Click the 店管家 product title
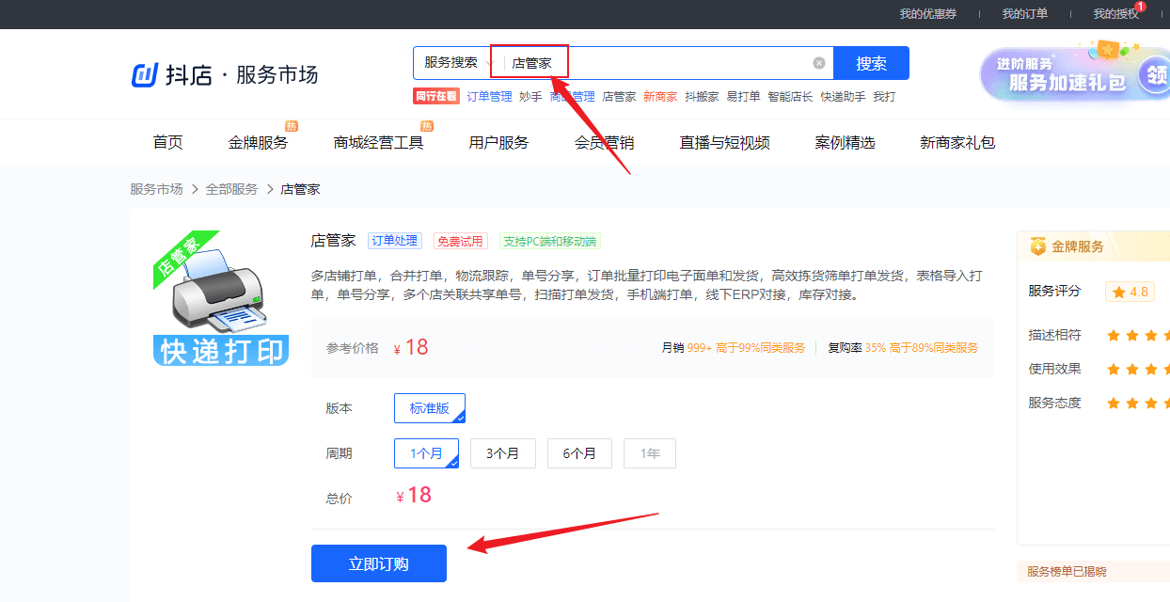Screen dimensions: 1170x602 tap(333, 240)
